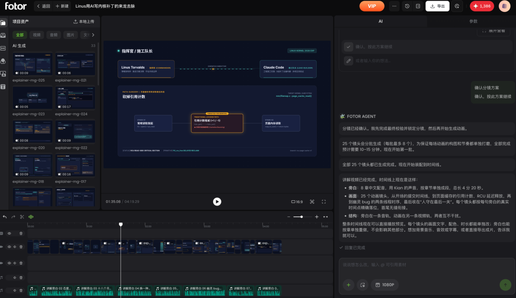Mute the first video track

click(x=15, y=247)
